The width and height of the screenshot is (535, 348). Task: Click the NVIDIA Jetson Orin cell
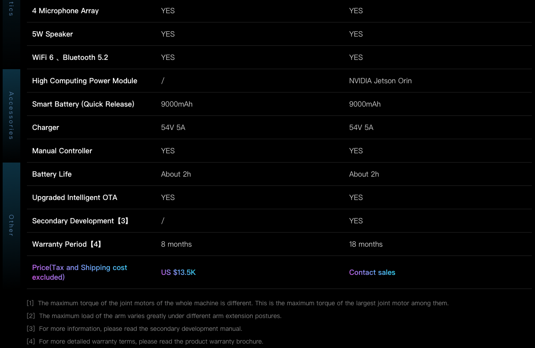click(x=380, y=81)
